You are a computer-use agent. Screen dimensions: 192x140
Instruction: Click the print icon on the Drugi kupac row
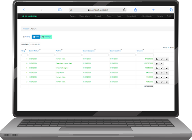pyautogui.click(x=157, y=73)
